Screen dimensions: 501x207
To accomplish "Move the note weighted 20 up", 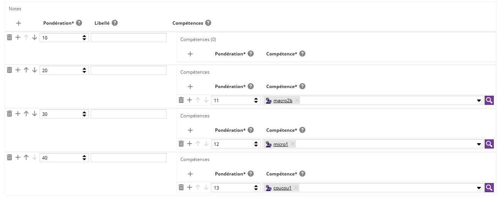I will [x=26, y=70].
